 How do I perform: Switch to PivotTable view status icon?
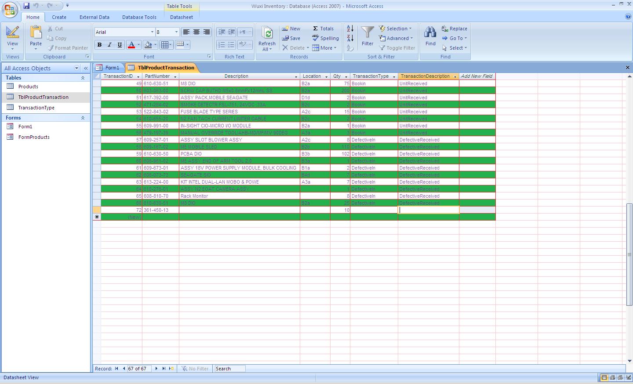click(612, 378)
